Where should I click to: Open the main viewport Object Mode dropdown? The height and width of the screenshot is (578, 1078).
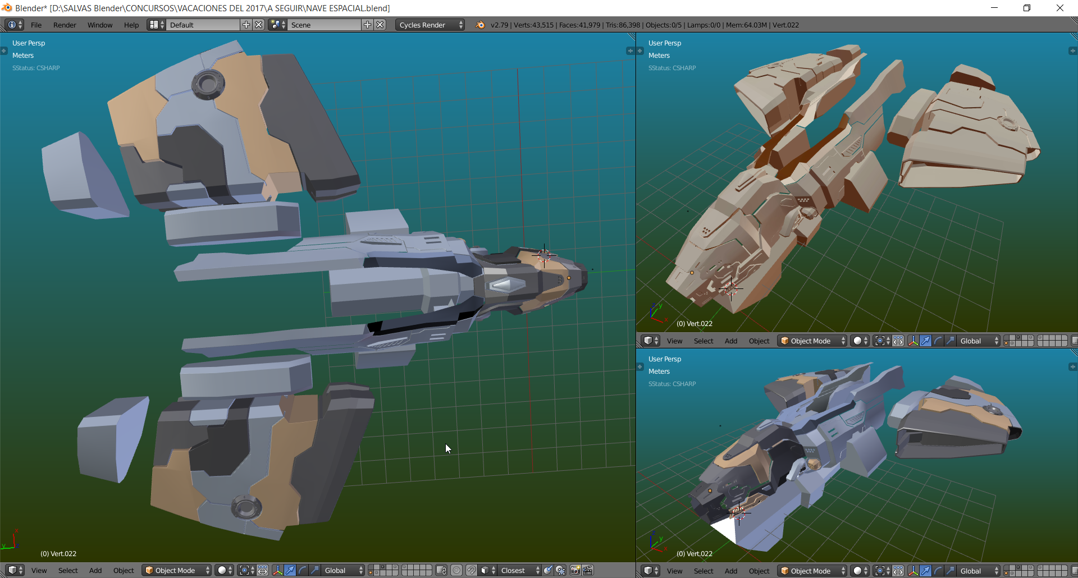click(x=177, y=570)
